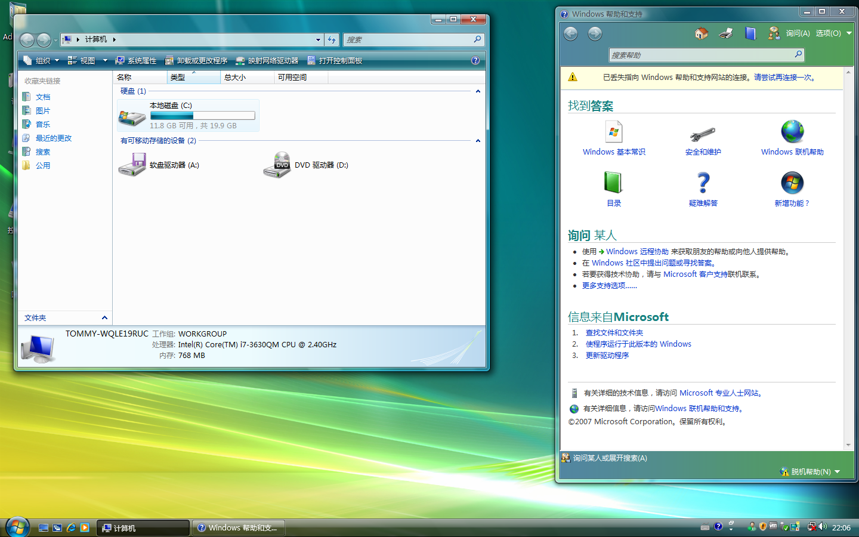Screen dimensions: 859x537
Task: Click 卸载或更改程序 toolbar item
Action: pos(196,60)
